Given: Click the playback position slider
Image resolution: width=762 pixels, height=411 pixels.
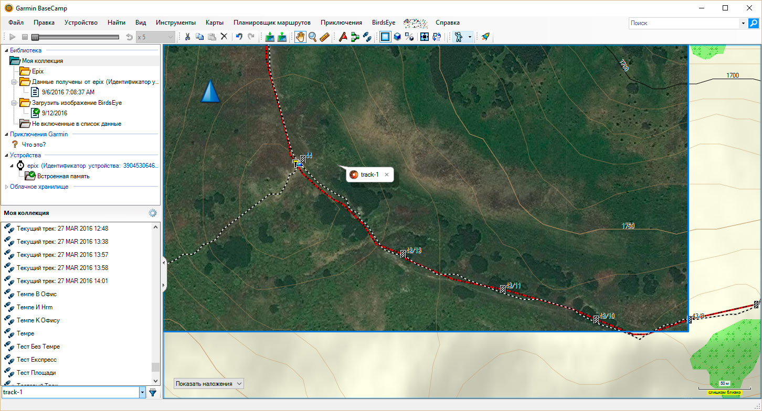Looking at the screenshot, I should (35, 37).
